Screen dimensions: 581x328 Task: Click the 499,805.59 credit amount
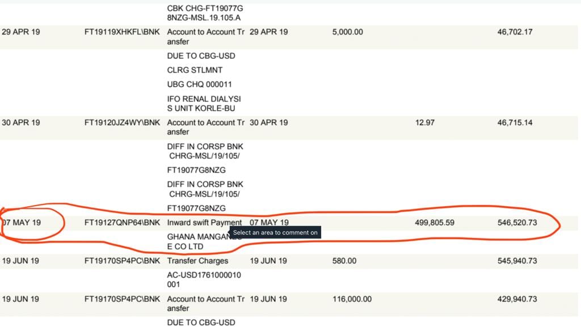[x=434, y=223]
